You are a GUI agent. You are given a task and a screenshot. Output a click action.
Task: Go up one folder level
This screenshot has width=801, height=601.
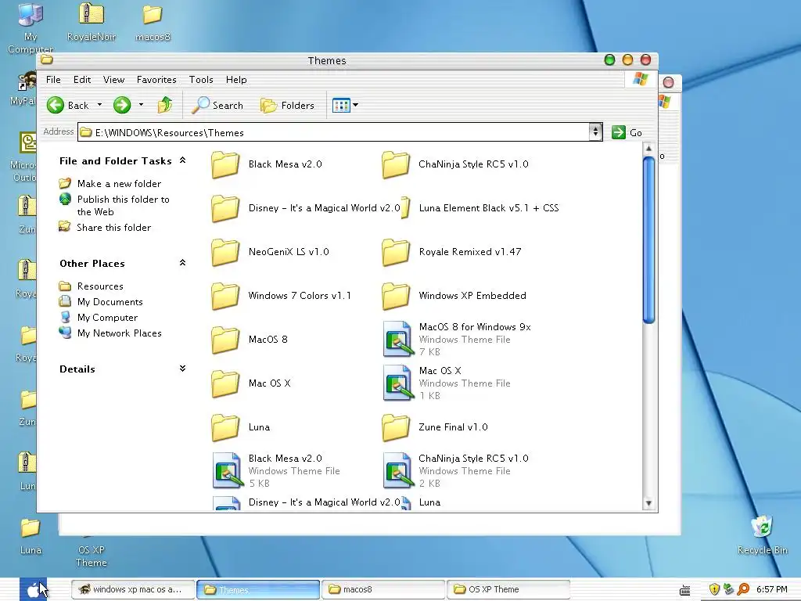165,105
